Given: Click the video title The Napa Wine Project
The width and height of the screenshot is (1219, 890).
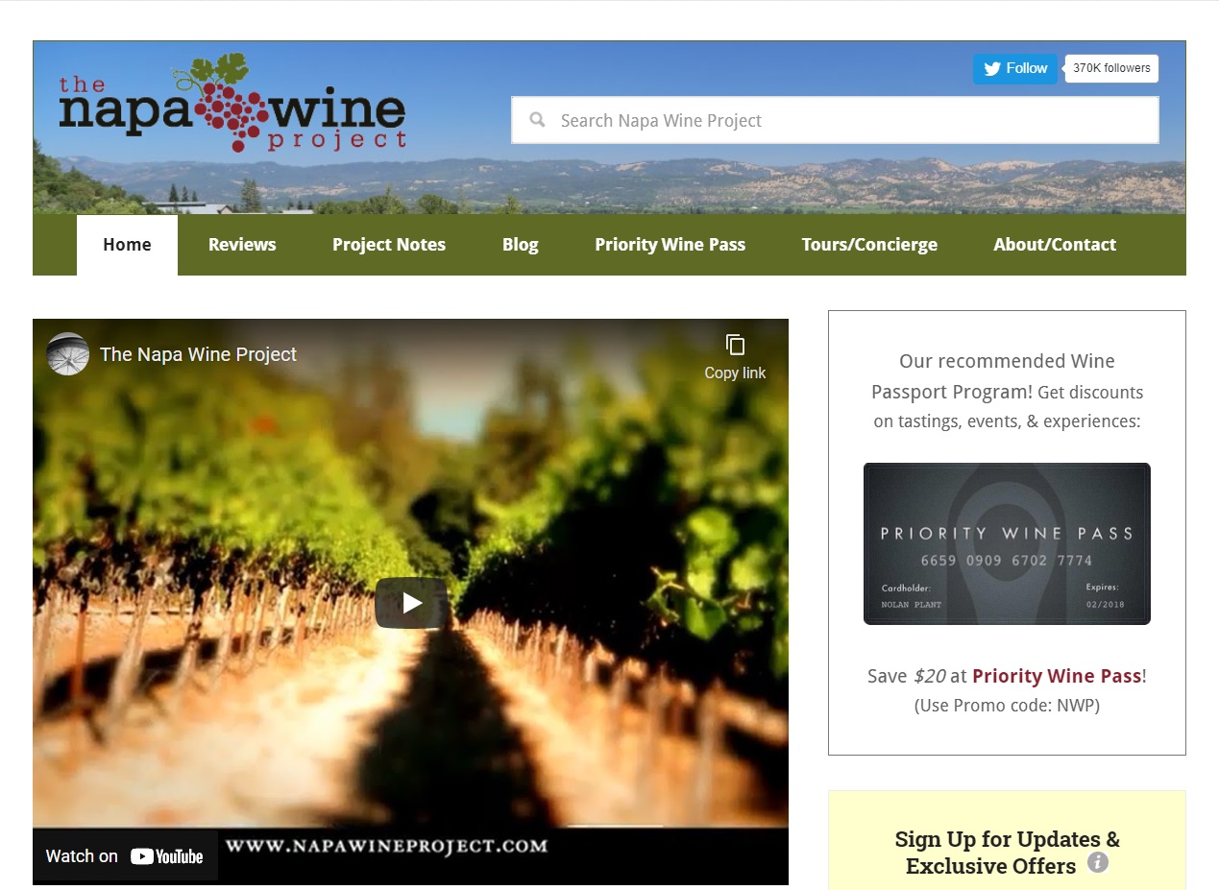Looking at the screenshot, I should click(198, 354).
